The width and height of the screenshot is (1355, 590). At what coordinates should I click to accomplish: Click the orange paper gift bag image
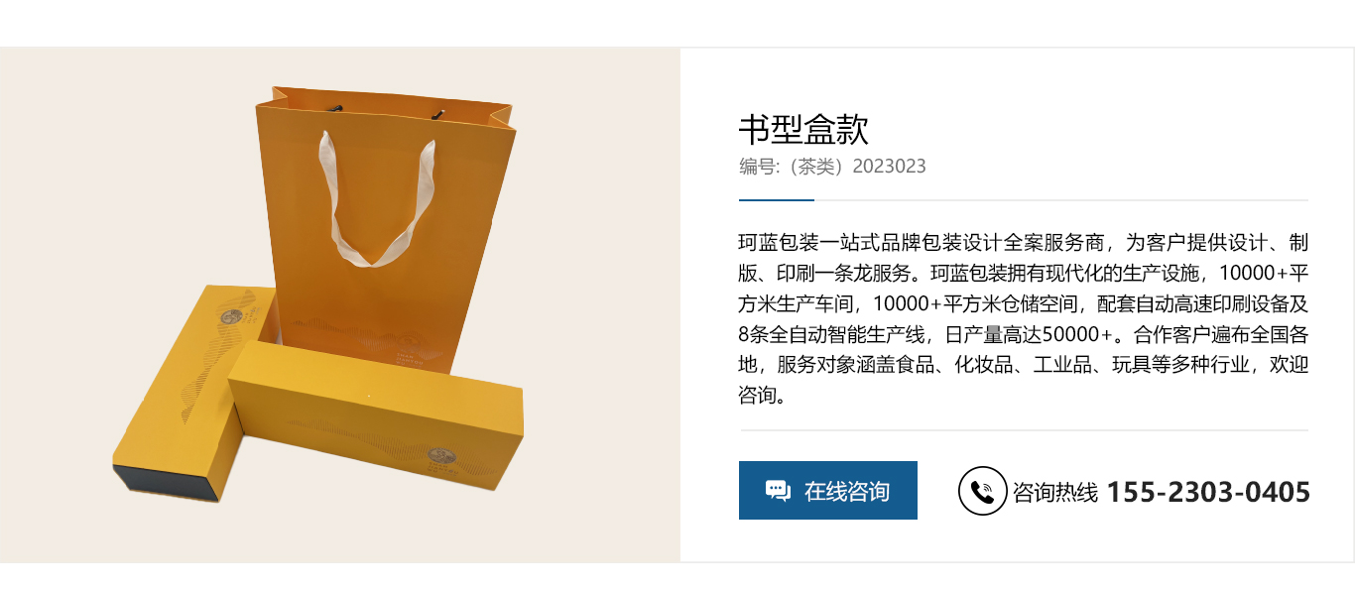coord(390,228)
